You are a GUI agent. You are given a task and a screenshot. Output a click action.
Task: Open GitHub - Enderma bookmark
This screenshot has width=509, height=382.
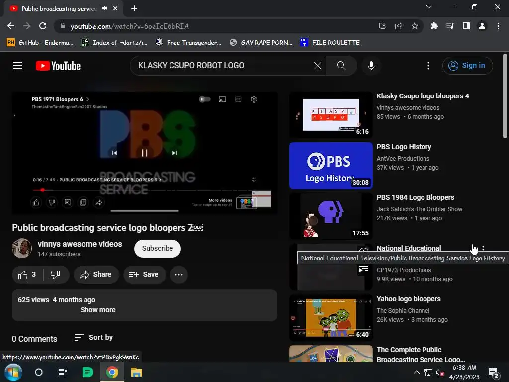pyautogui.click(x=40, y=43)
